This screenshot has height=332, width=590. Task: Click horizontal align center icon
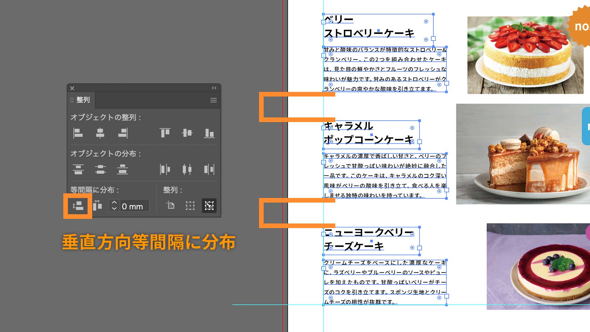click(x=100, y=133)
